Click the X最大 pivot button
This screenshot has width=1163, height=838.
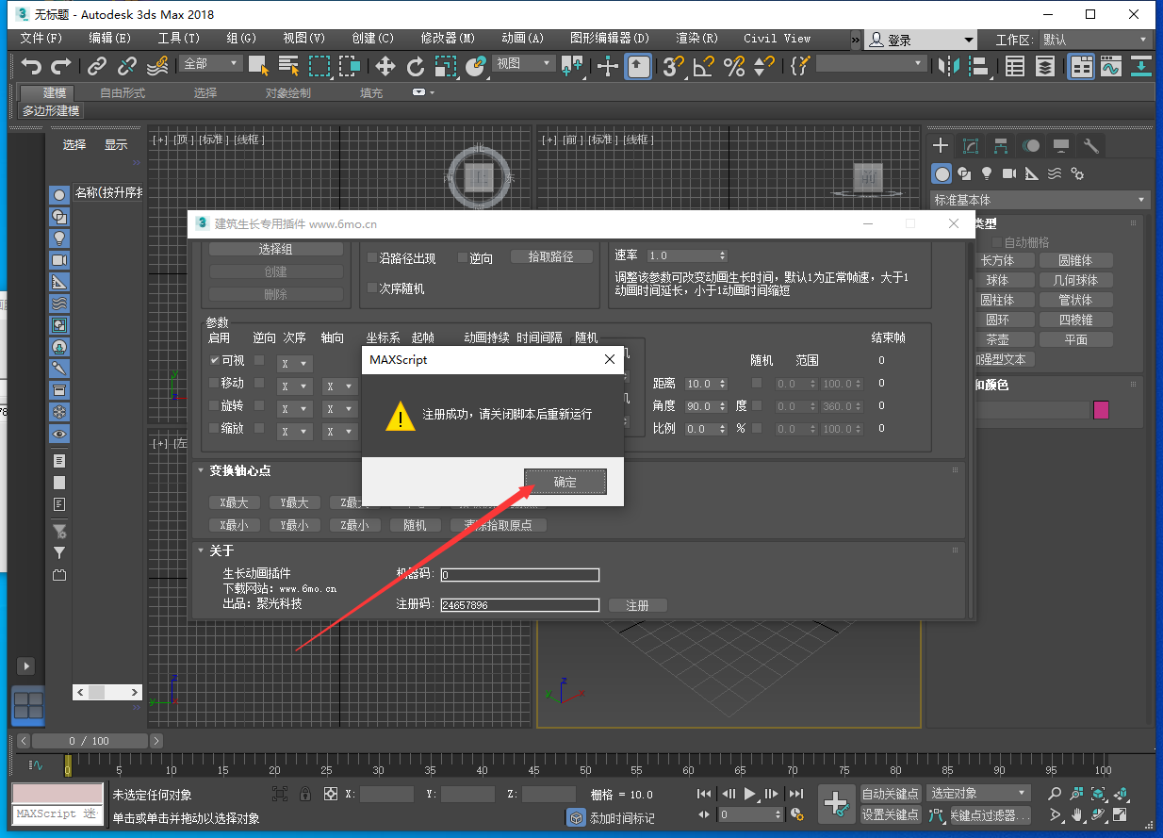(x=234, y=502)
